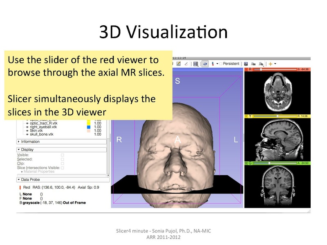Click the F None layer readout
This screenshot has height=245, width=327.
pyautogui.click(x=31, y=198)
